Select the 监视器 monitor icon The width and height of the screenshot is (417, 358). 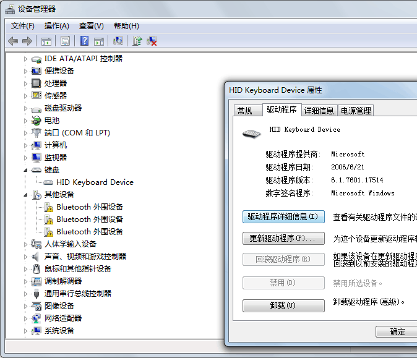point(37,157)
